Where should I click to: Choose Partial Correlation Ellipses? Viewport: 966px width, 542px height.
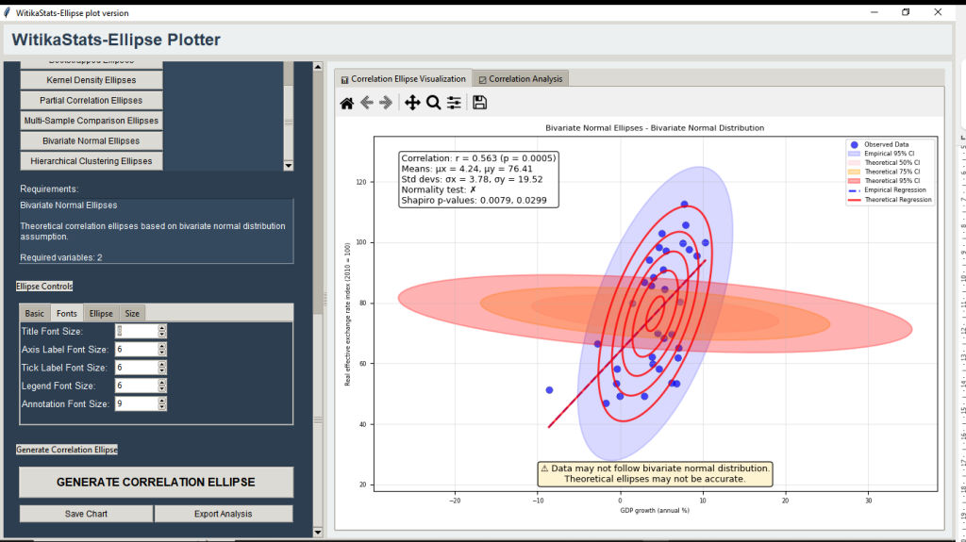click(x=92, y=101)
